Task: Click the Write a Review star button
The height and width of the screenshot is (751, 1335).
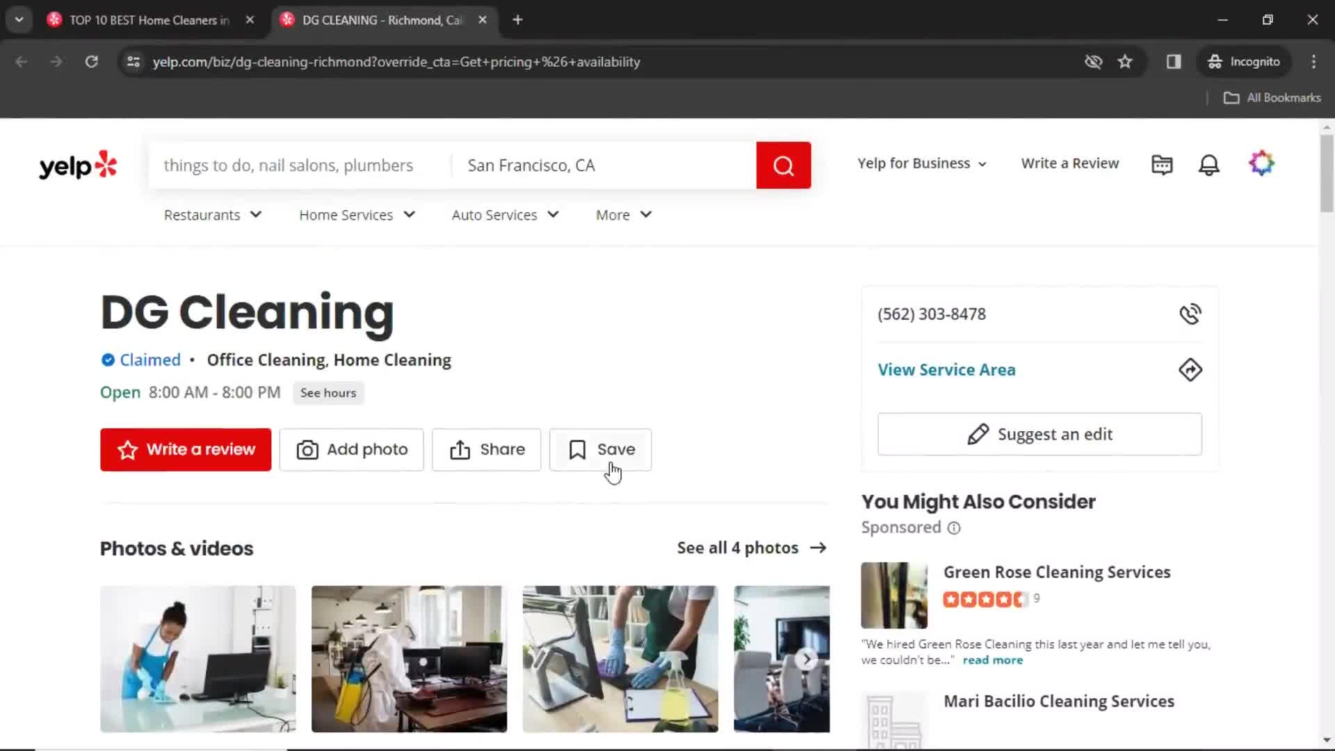Action: pyautogui.click(x=185, y=449)
